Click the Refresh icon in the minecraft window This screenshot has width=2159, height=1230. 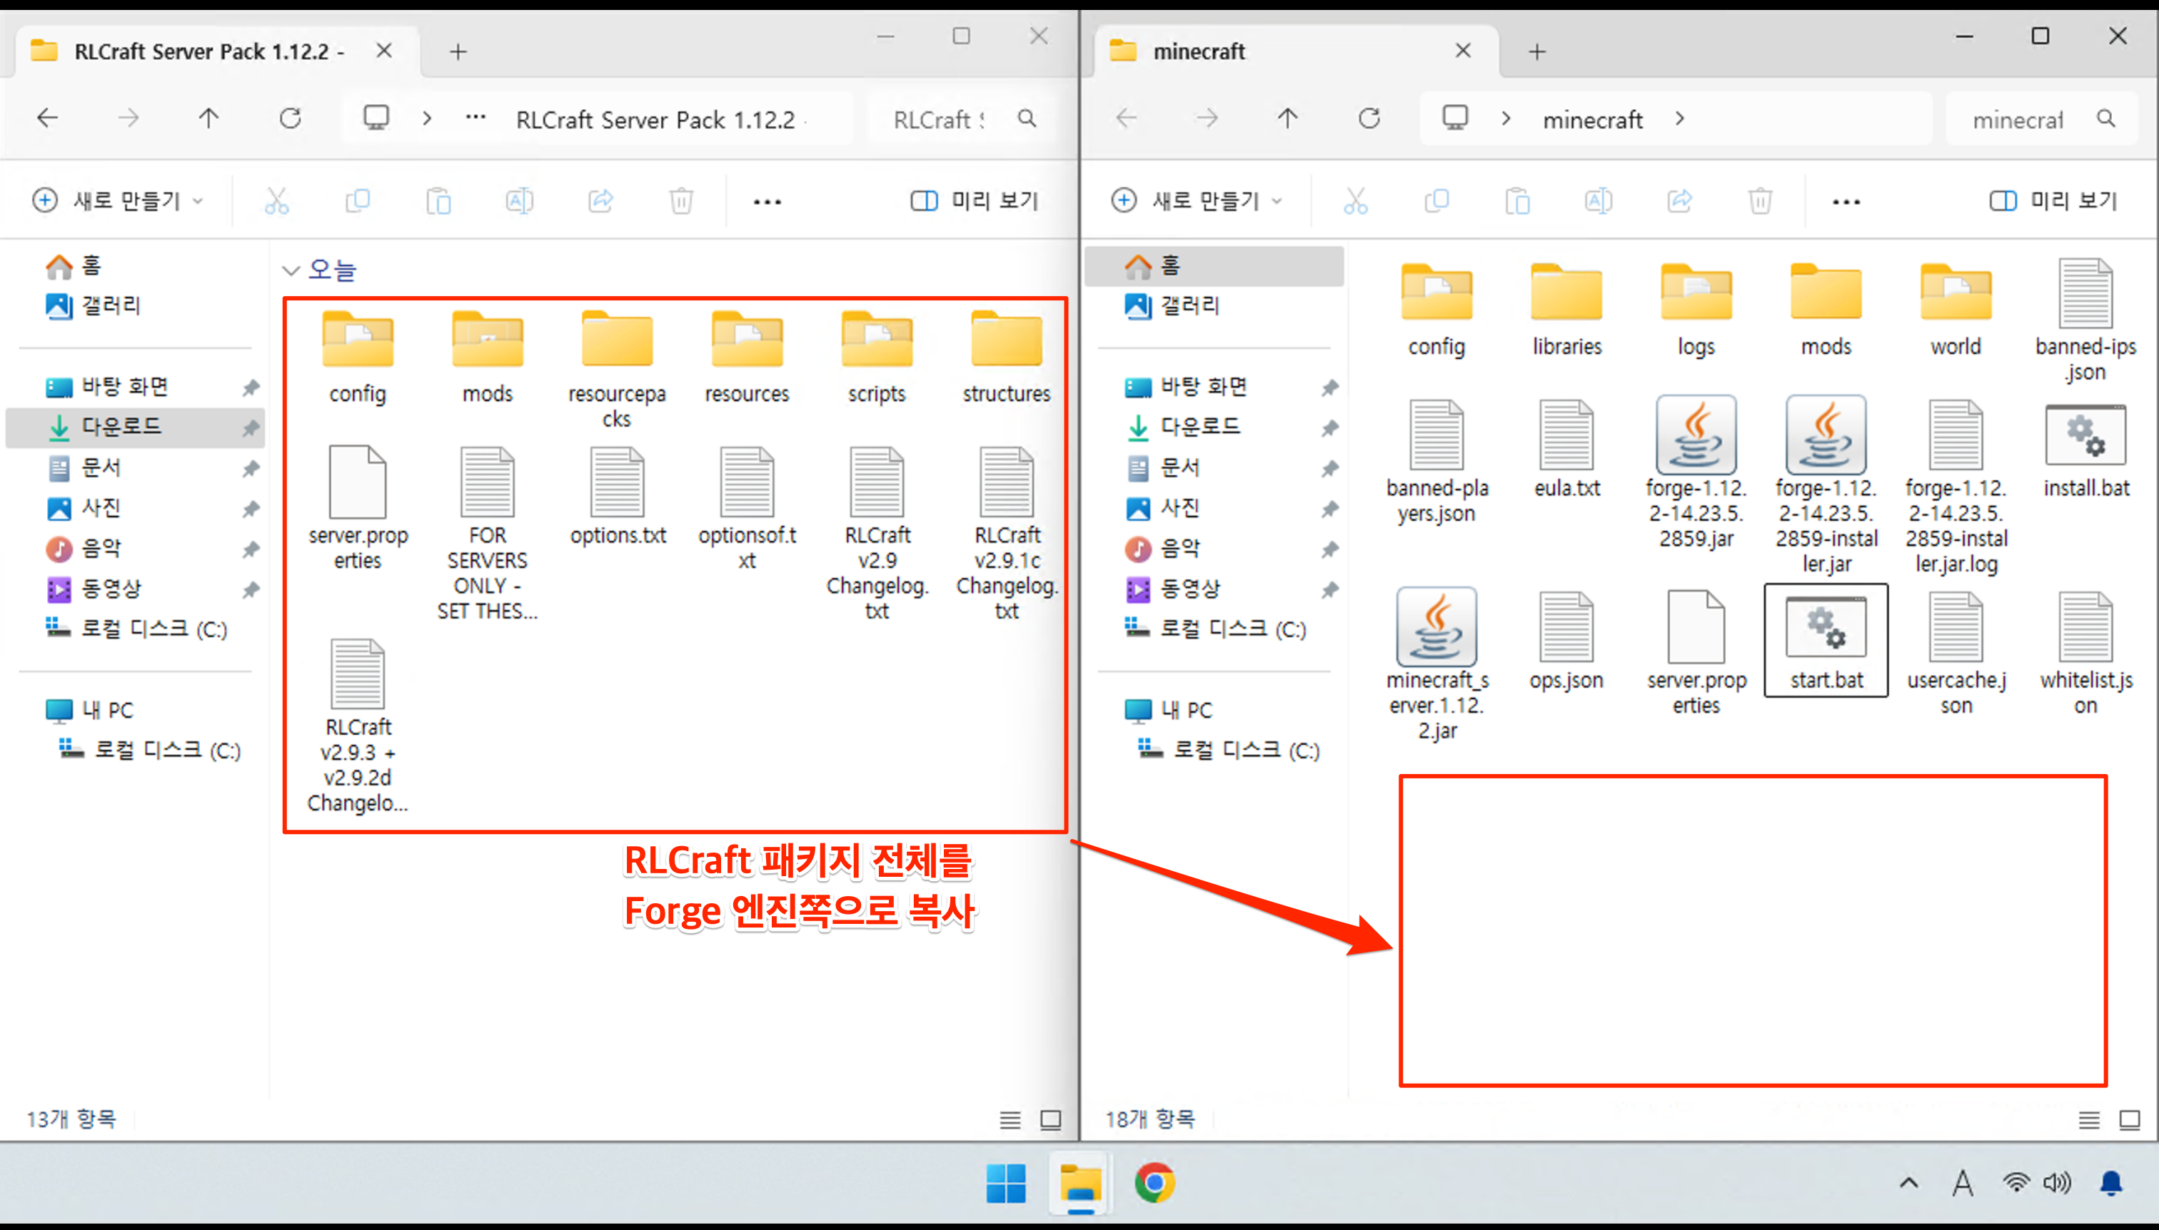pos(1369,118)
